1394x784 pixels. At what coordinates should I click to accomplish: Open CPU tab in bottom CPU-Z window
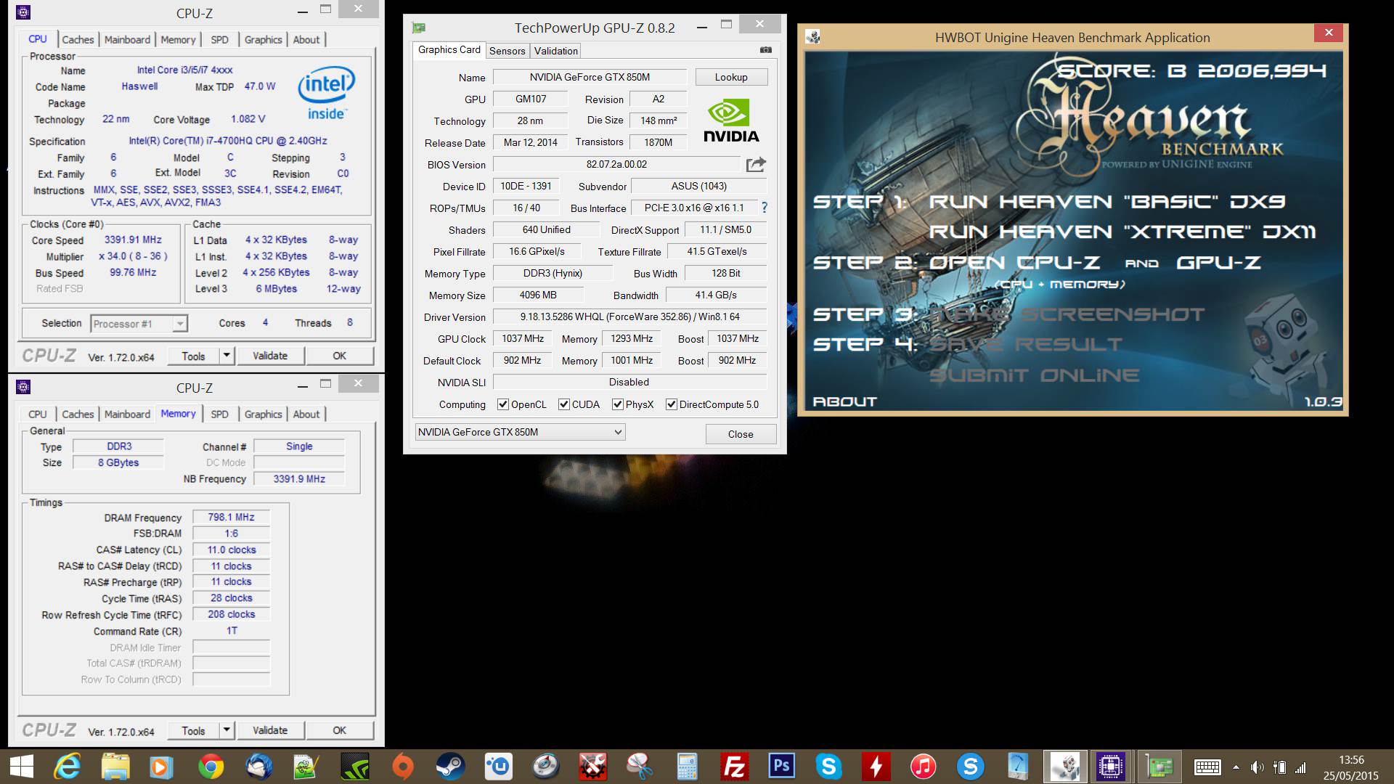pos(37,415)
